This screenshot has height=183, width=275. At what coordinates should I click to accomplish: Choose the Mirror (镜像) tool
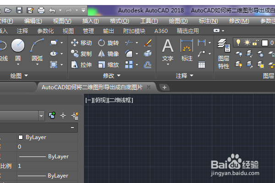(x=108, y=54)
